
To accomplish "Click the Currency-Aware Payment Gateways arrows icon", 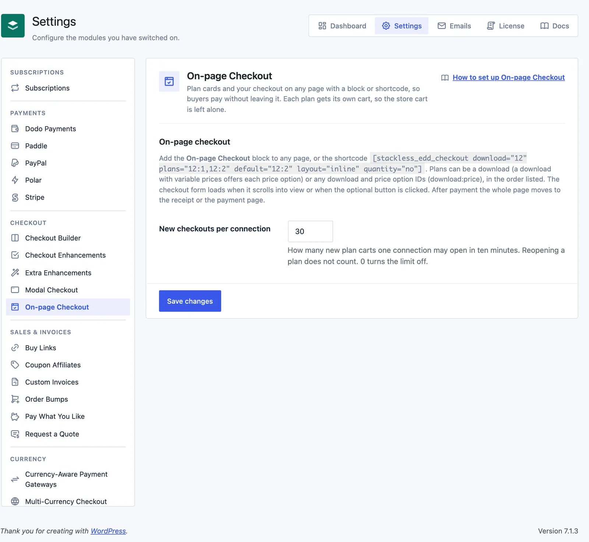I will coord(15,479).
